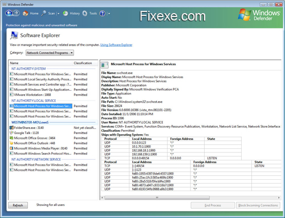
Task: Collapse NT AUTHORITY\SYSTEM group header
Action: tap(28, 68)
